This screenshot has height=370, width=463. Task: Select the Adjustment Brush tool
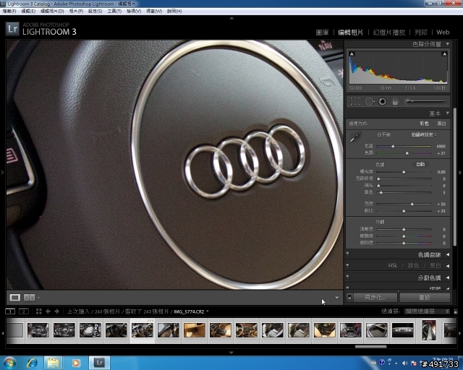coord(425,101)
